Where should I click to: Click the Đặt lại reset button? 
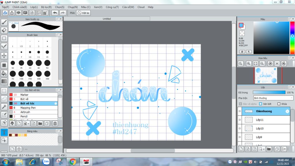(84, 13)
